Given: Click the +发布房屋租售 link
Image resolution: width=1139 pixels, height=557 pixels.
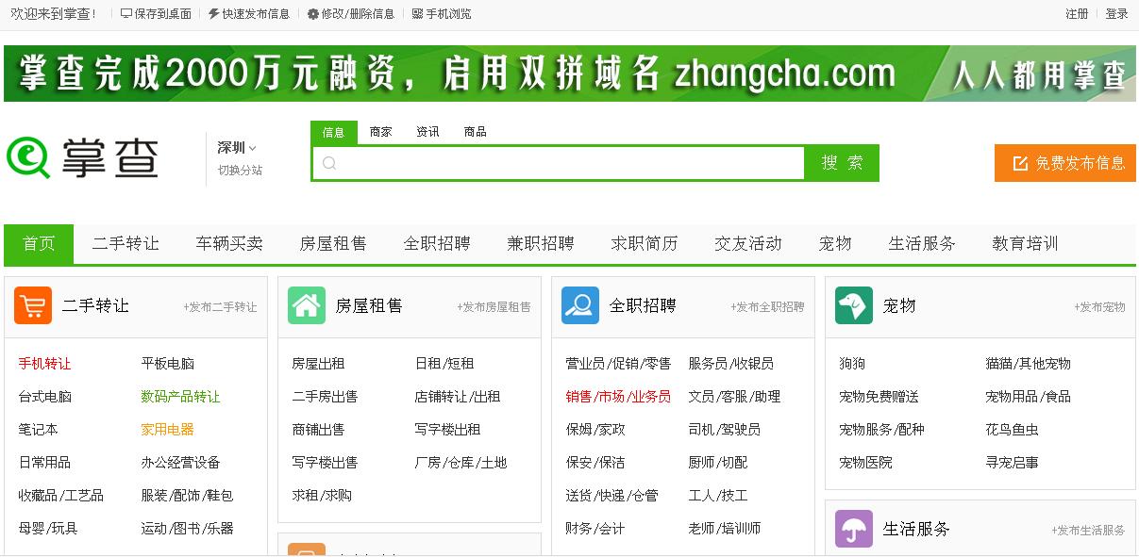Looking at the screenshot, I should pyautogui.click(x=494, y=307).
